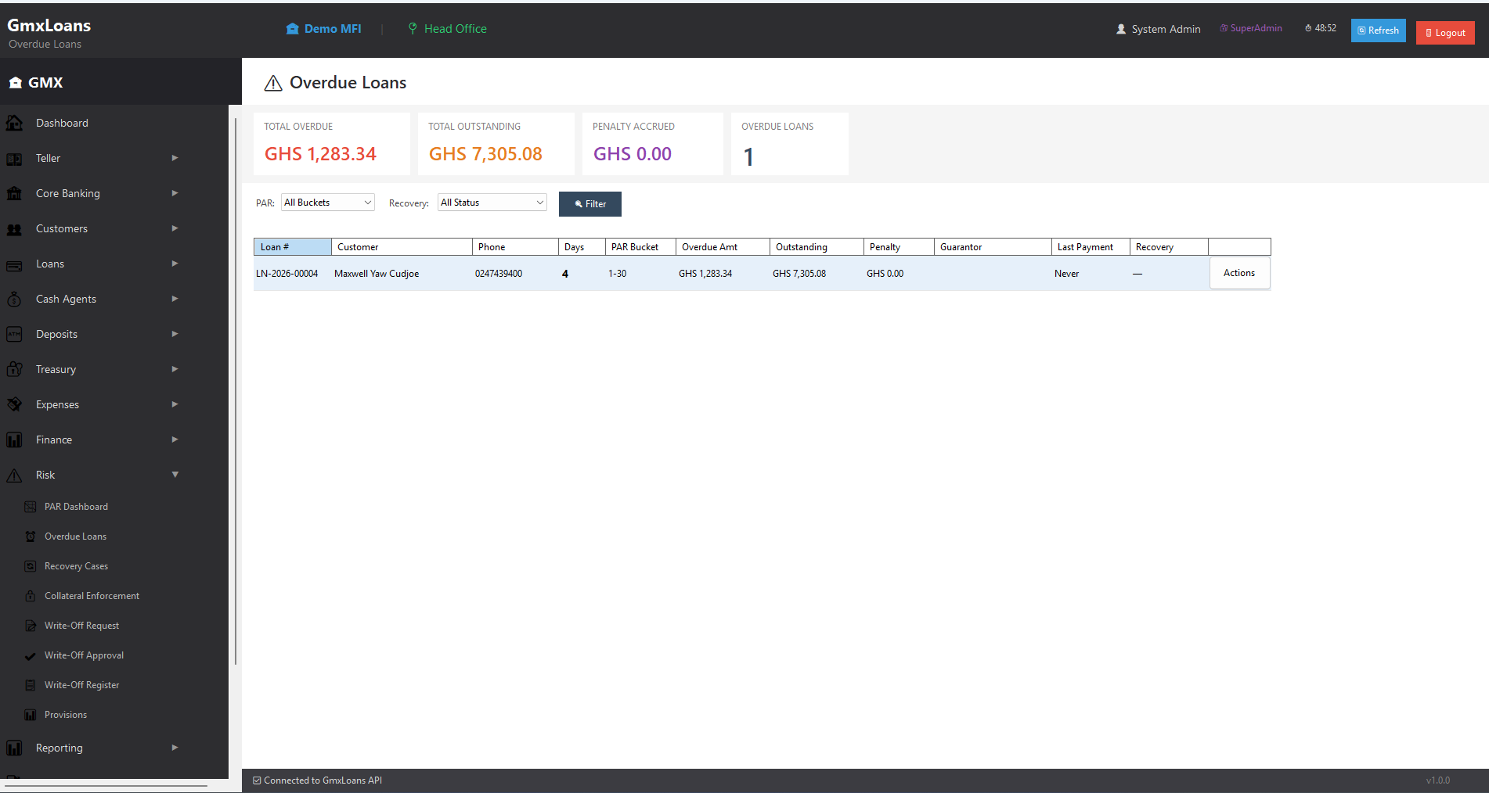Click the SuperAdmin role link
The height and width of the screenshot is (793, 1489).
pyautogui.click(x=1251, y=28)
